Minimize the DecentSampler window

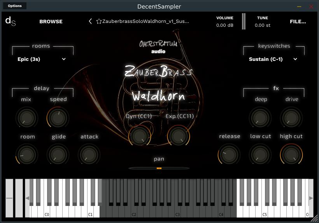pyautogui.click(x=299, y=7)
